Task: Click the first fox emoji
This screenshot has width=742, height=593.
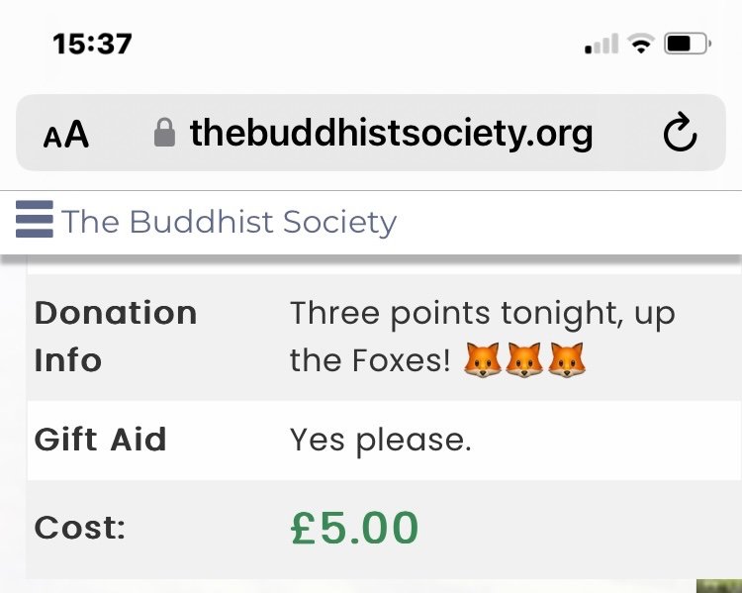Action: pos(482,360)
